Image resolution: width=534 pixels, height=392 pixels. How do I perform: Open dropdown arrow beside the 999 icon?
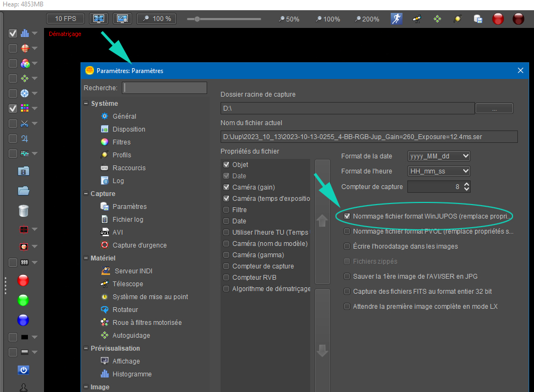tap(34, 263)
